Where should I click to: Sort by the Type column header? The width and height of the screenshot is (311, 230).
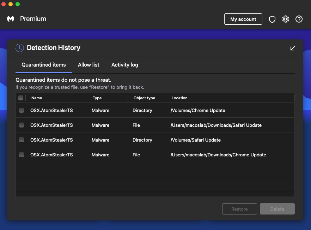[97, 98]
